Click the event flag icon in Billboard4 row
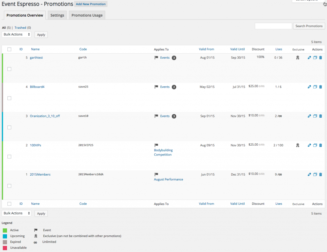Screen dimensions: 327x252 156,87
